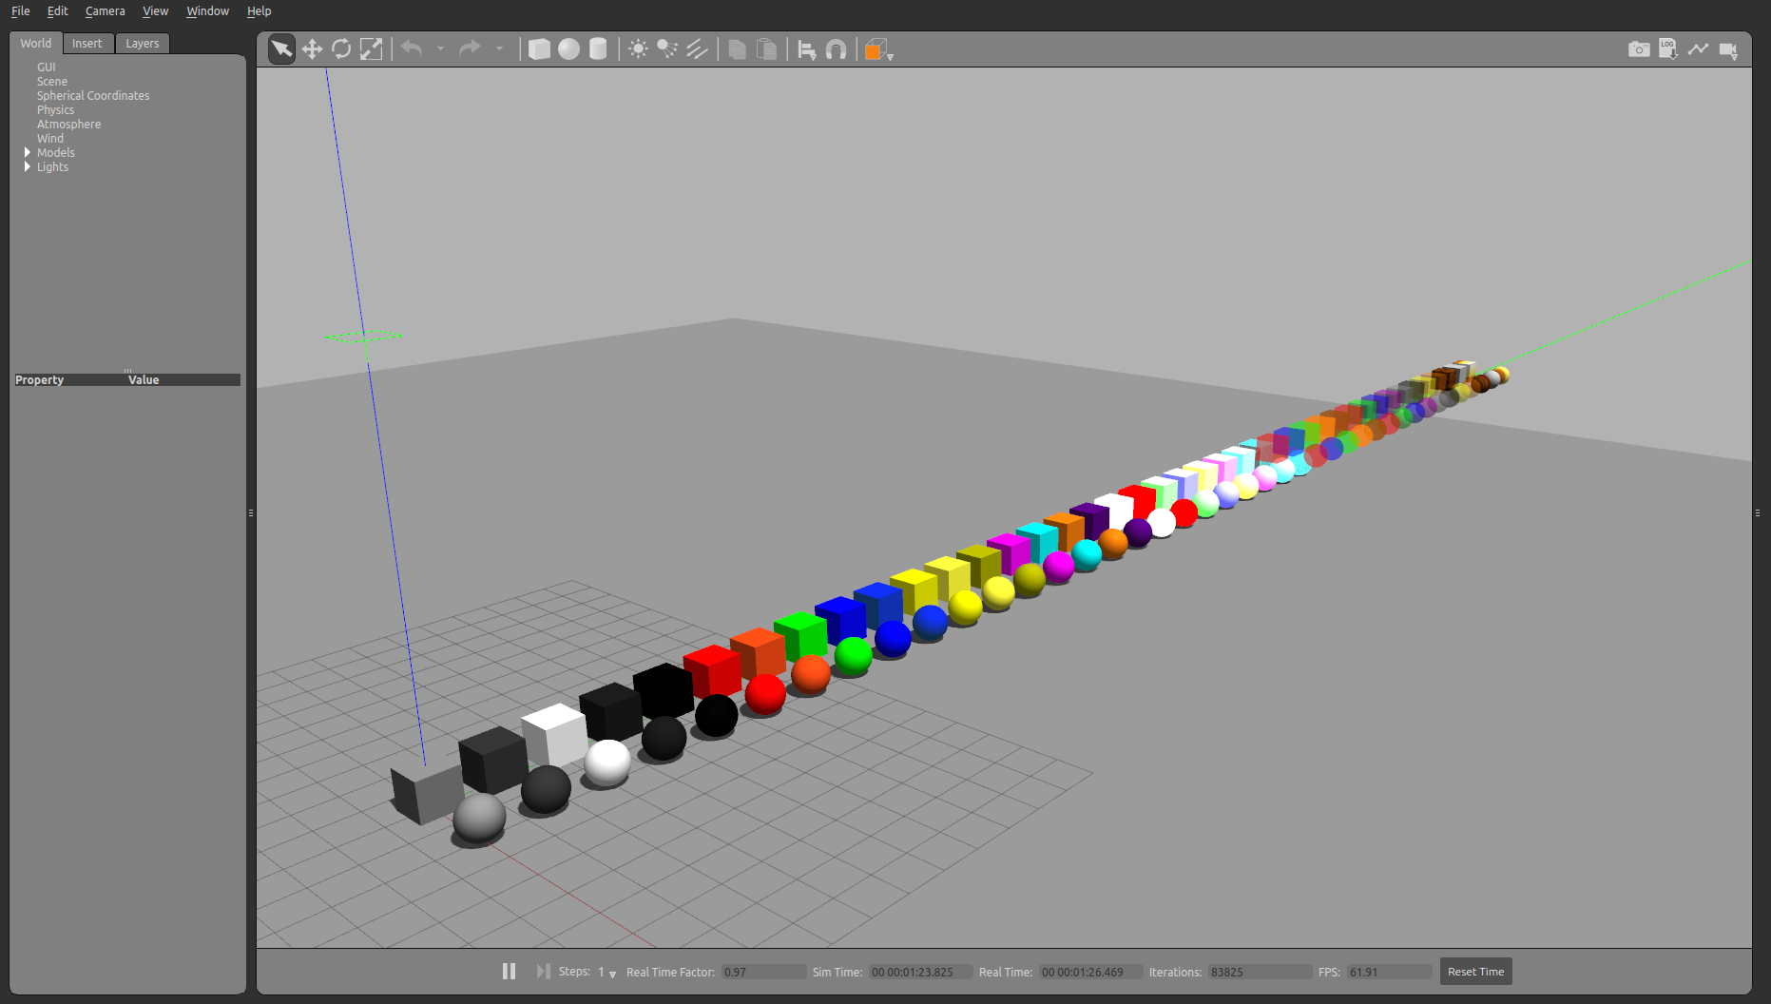Pause the simulation
The height and width of the screenshot is (1004, 1771).
tap(509, 972)
